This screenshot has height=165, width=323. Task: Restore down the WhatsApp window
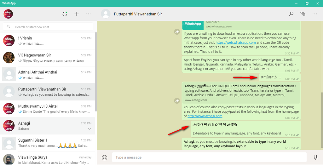point(307,3)
